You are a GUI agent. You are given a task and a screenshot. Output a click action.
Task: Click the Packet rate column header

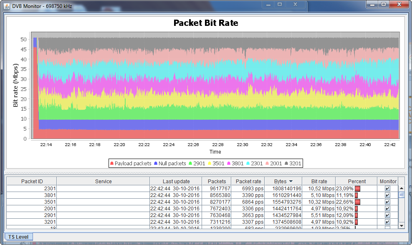click(x=248, y=181)
